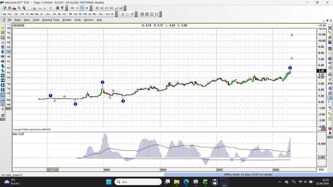Click the Osc 5,35 panel label
This screenshot has width=333, height=187.
coord(18,134)
